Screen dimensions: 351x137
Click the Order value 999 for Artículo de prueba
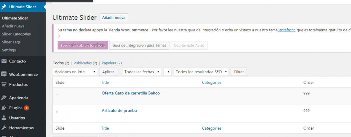[x=306, y=111]
